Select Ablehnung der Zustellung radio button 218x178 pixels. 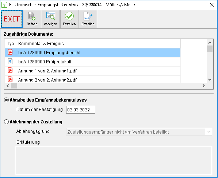pos(7,122)
